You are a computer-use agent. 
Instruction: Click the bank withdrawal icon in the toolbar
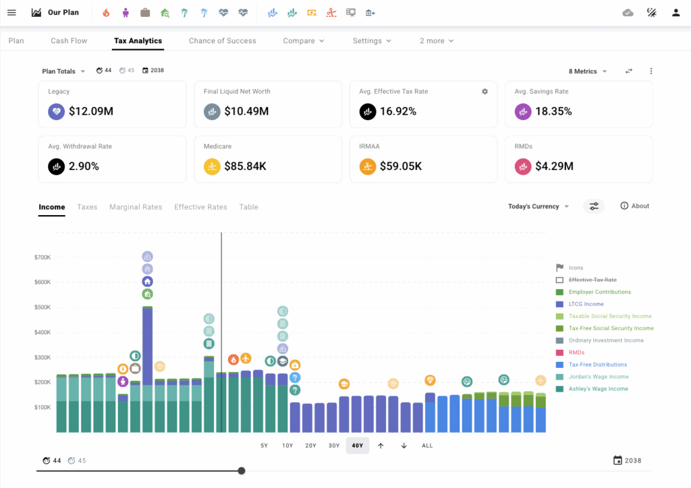368,12
